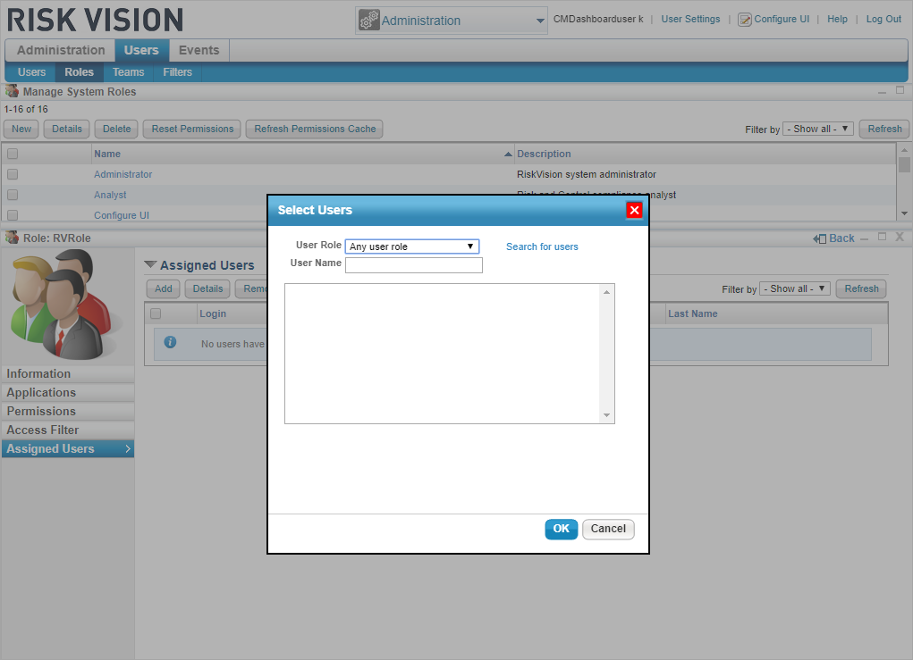Collapse the Assigned Users triangle expander
The image size is (913, 660).
[150, 264]
